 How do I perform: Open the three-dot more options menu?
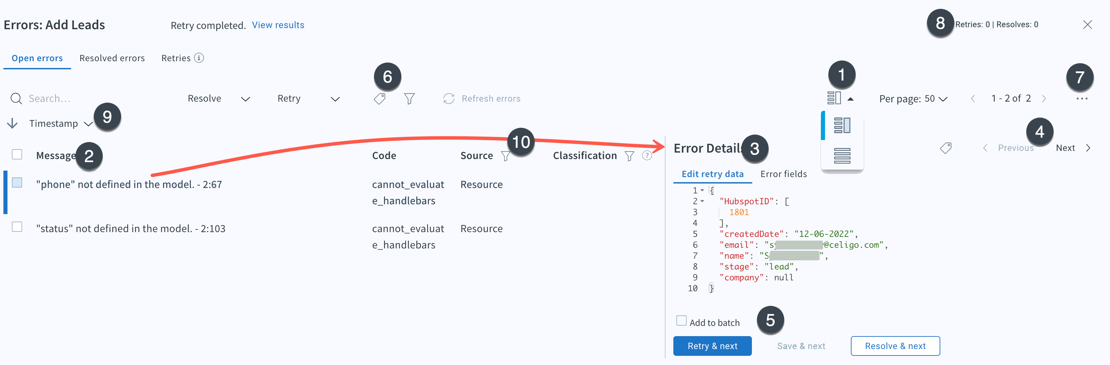(x=1081, y=99)
